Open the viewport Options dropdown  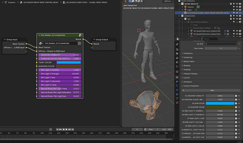[x=168, y=1]
